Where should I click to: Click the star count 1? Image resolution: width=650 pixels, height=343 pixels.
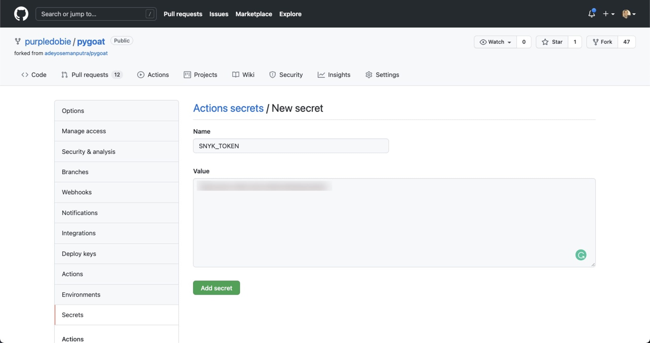(x=575, y=42)
